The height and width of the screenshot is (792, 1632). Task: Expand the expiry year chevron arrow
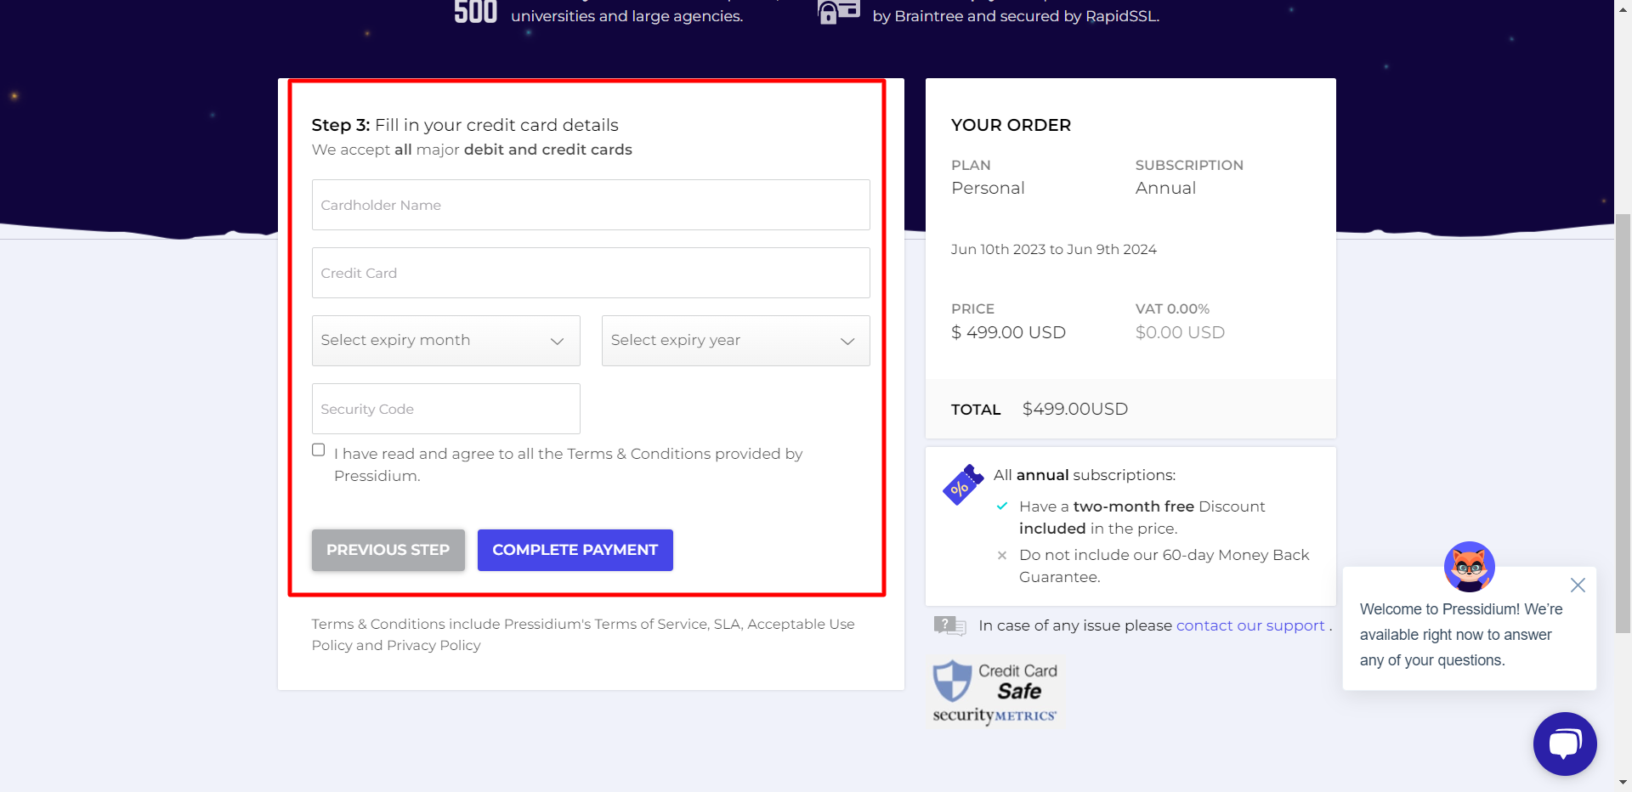(847, 341)
